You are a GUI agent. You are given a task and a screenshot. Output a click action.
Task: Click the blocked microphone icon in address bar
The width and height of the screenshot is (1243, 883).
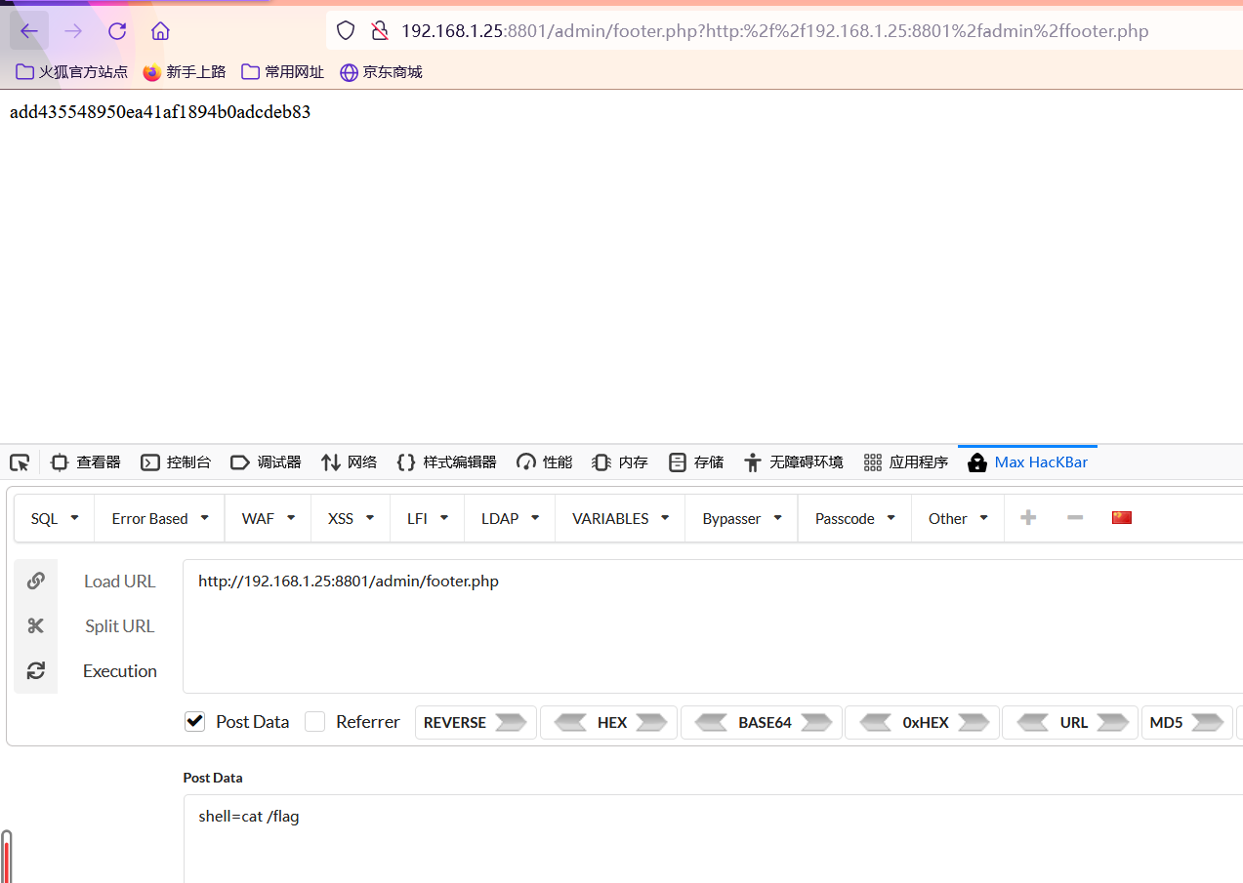380,30
